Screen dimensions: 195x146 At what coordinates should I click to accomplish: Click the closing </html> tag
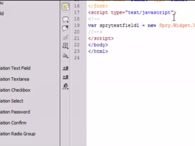click(x=98, y=52)
